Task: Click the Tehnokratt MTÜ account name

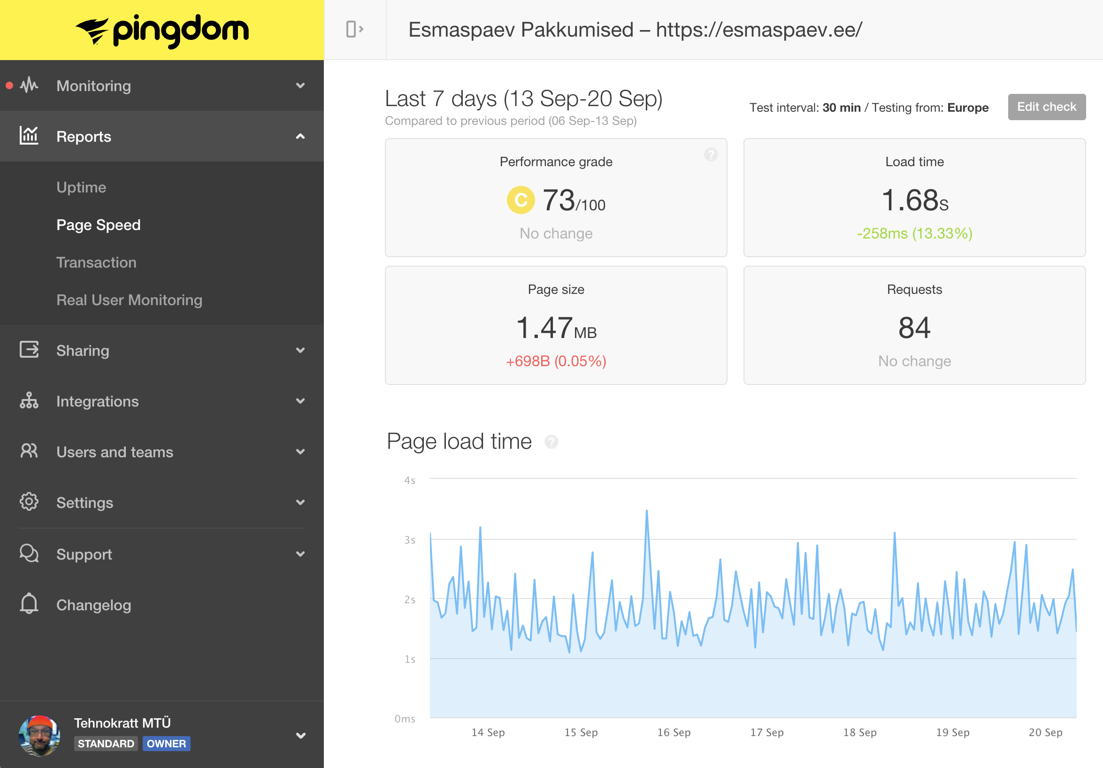Action: (123, 723)
